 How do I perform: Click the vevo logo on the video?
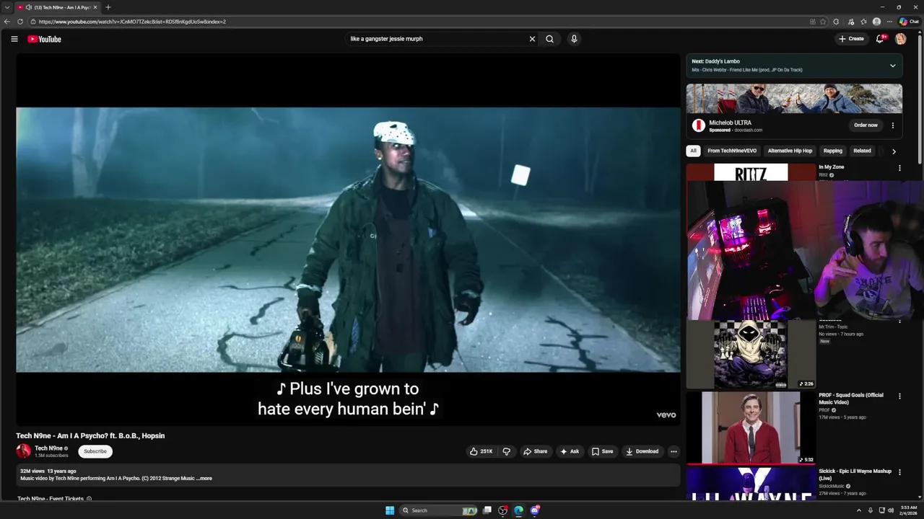click(666, 415)
